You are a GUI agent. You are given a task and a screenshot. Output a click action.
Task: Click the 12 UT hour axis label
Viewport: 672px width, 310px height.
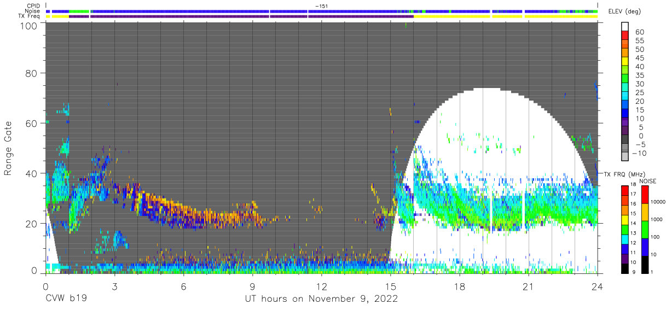(x=321, y=286)
